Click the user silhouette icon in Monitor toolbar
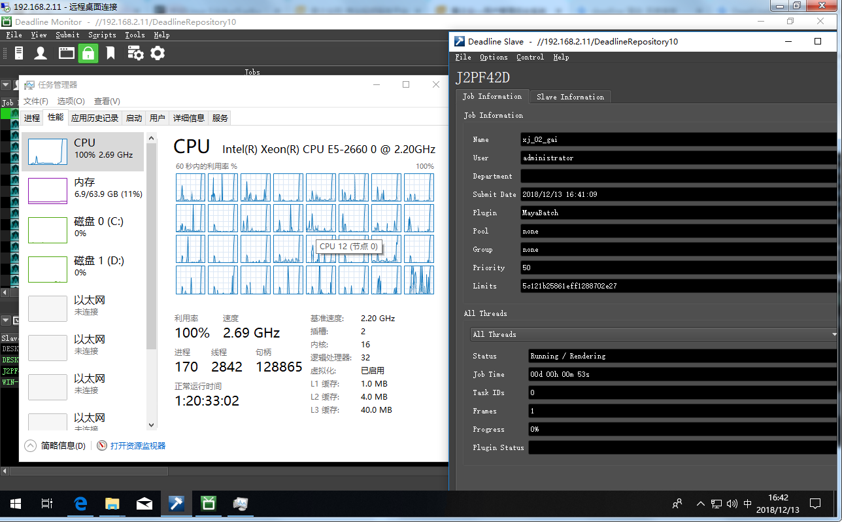This screenshot has height=522, width=842. 41,53
